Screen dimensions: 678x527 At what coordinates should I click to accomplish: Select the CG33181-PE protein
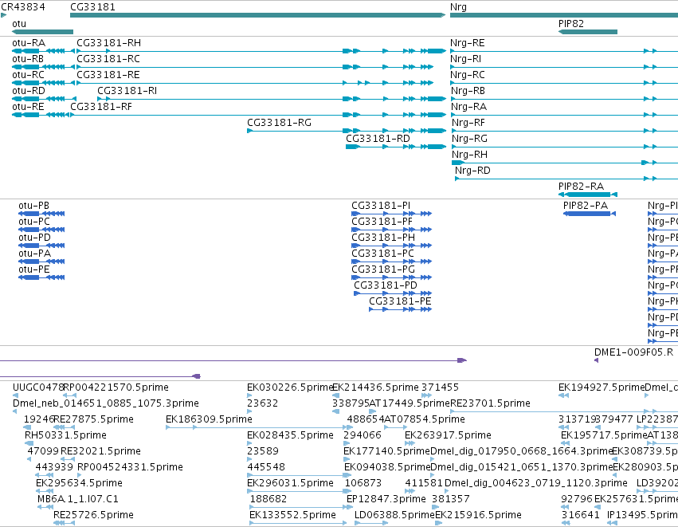(x=401, y=309)
